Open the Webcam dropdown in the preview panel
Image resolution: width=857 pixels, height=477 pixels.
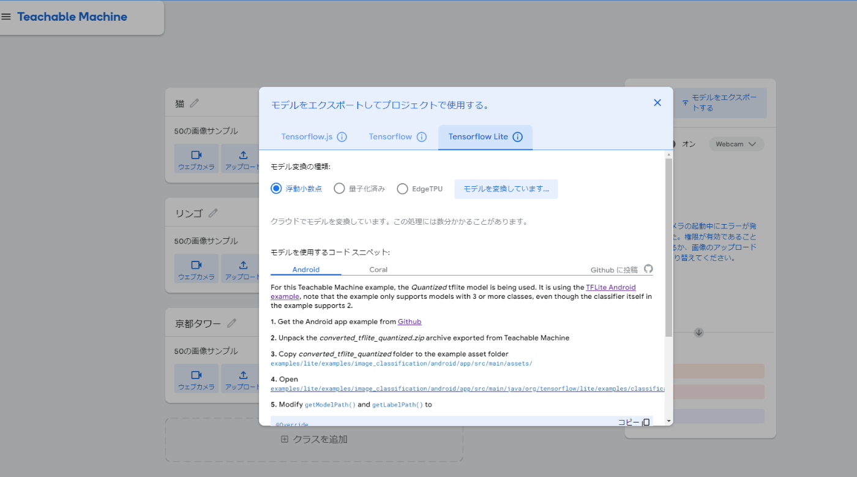[x=736, y=144]
